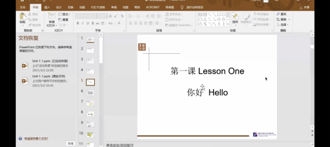The width and height of the screenshot is (330, 147).
Task: Select the triangle shape in gallery
Action: tap(205, 19)
